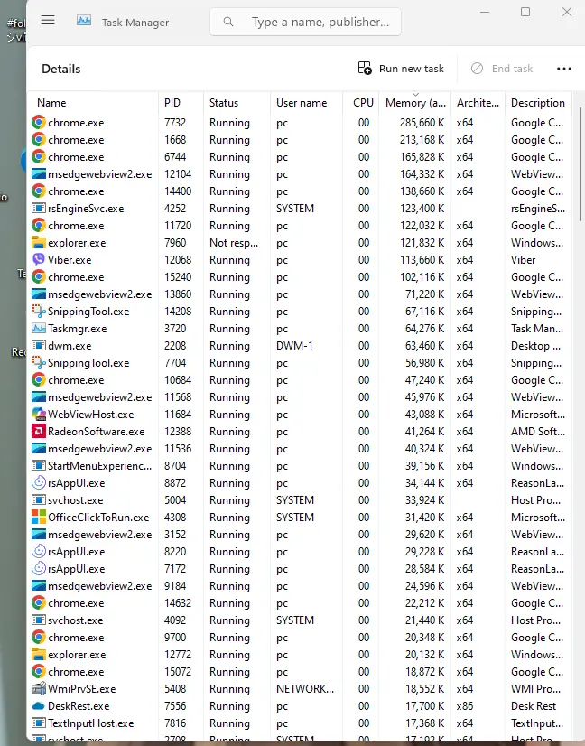
Task: Click the dwm.exe process icon
Action: point(39,345)
